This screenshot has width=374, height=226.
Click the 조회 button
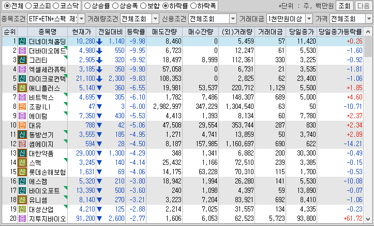pos(344,6)
